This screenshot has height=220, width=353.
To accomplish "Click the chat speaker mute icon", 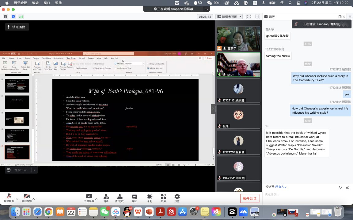I will click(x=341, y=187).
